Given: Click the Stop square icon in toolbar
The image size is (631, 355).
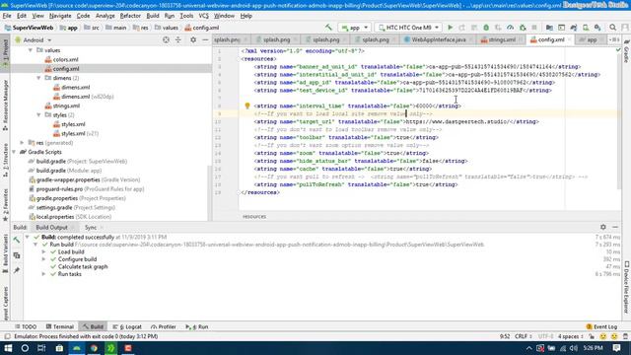Looking at the screenshot, I should (534, 28).
